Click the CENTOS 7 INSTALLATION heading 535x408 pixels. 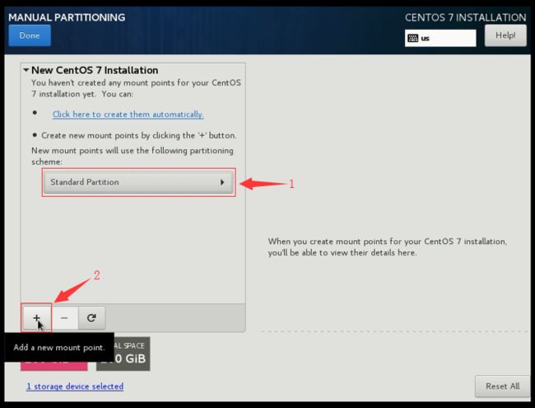465,17
